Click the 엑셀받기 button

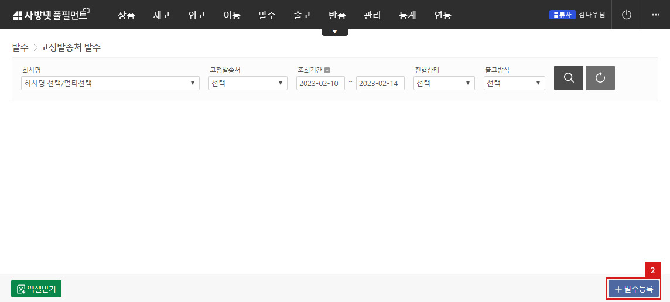click(x=36, y=289)
